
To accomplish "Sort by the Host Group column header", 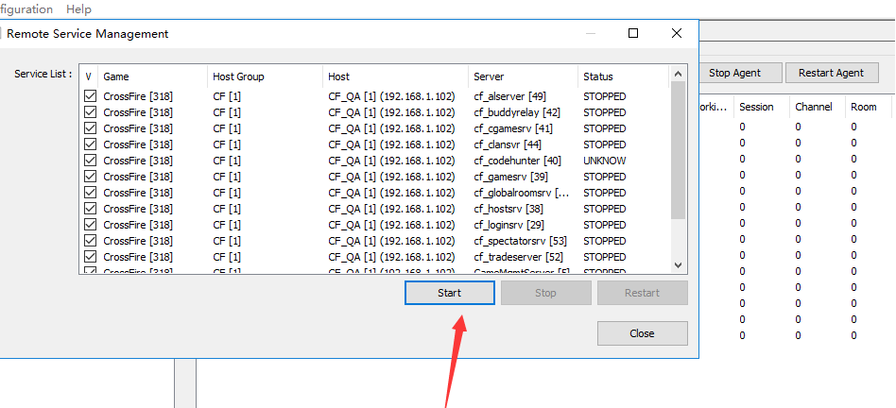I will [x=266, y=76].
